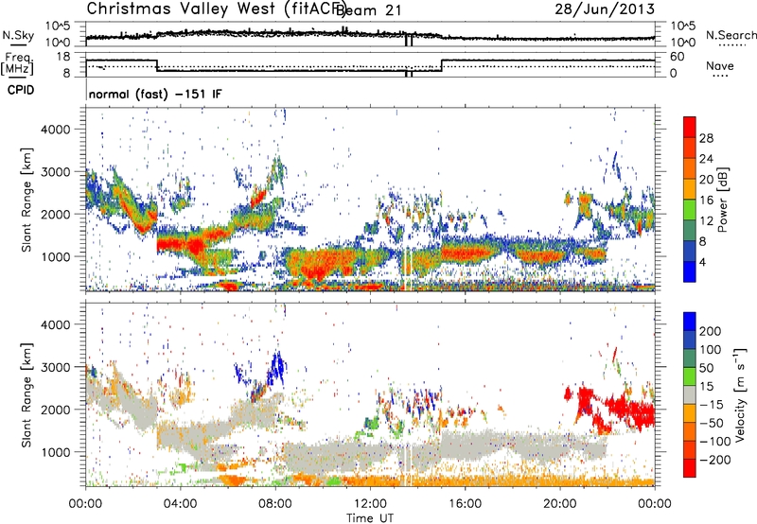The width and height of the screenshot is (757, 524).
Task: Pick the bright blue bottom power colorbar segment
Action: (690, 271)
